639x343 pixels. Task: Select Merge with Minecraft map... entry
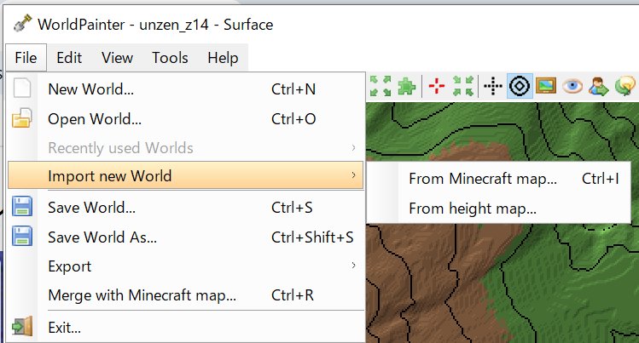point(142,296)
